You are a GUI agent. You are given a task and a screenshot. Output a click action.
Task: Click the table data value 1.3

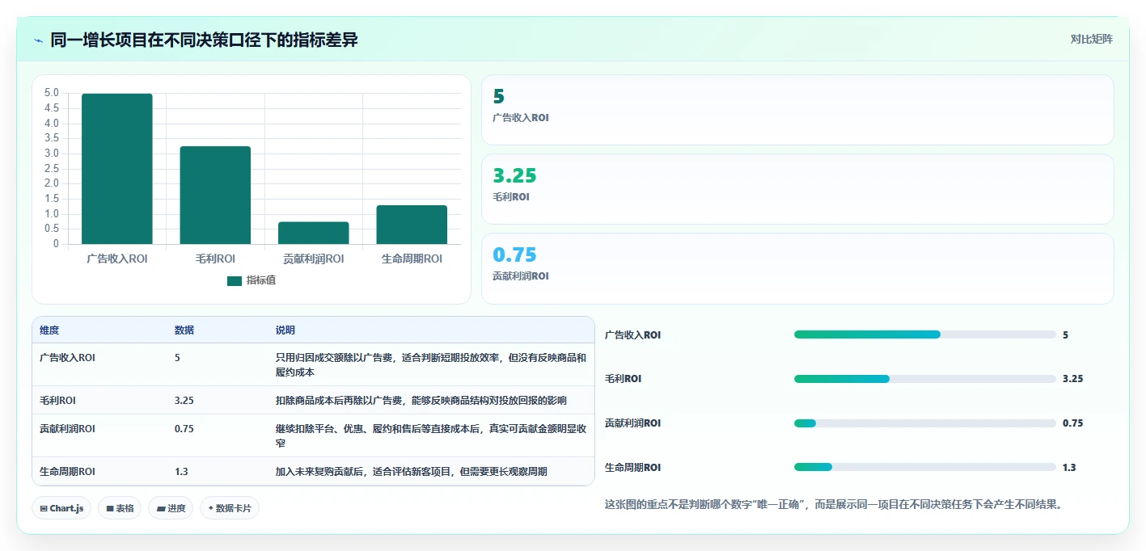pos(181,471)
